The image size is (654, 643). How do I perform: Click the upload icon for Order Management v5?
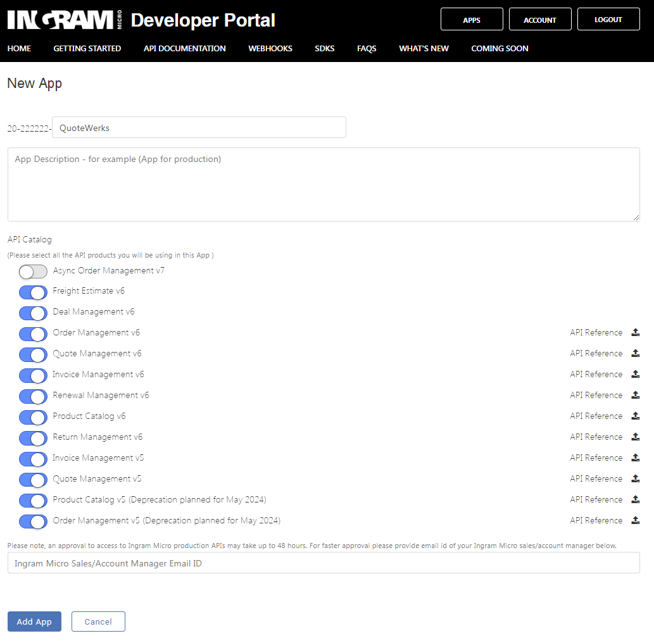coord(635,521)
